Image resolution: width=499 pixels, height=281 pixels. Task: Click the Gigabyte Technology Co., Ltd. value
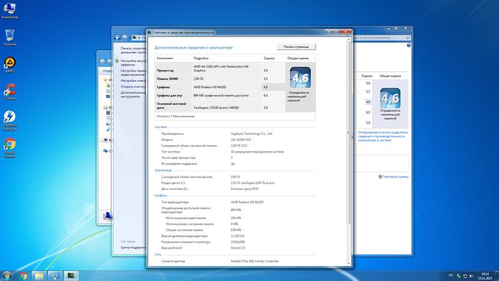tap(252, 134)
